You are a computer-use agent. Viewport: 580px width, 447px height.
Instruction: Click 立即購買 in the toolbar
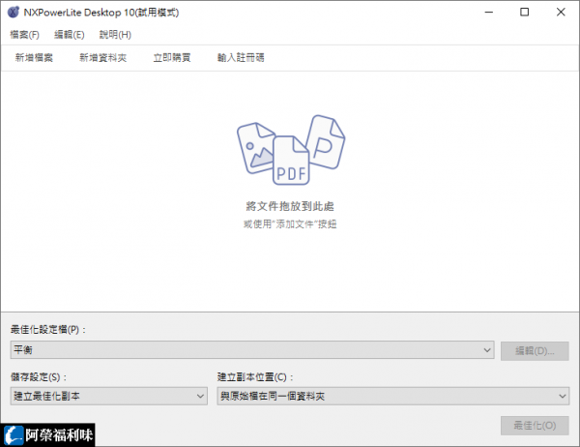tap(172, 57)
